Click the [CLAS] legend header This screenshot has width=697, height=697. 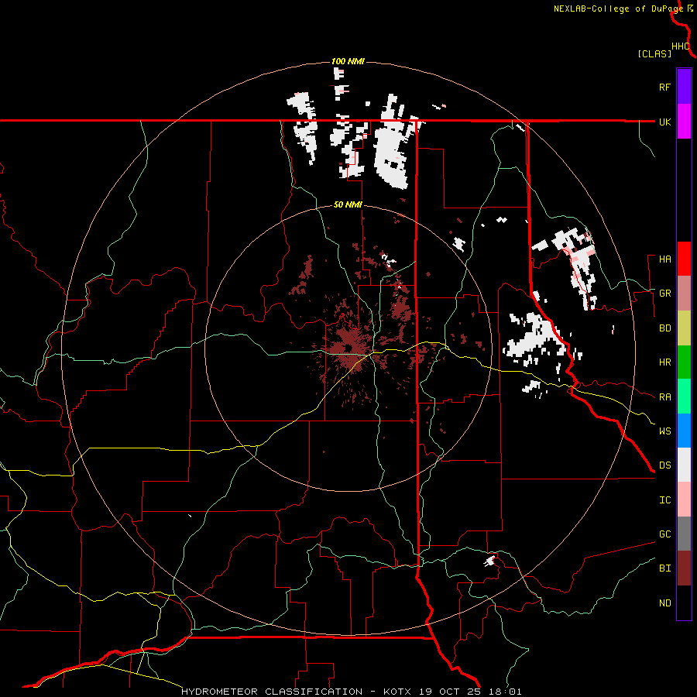(654, 53)
